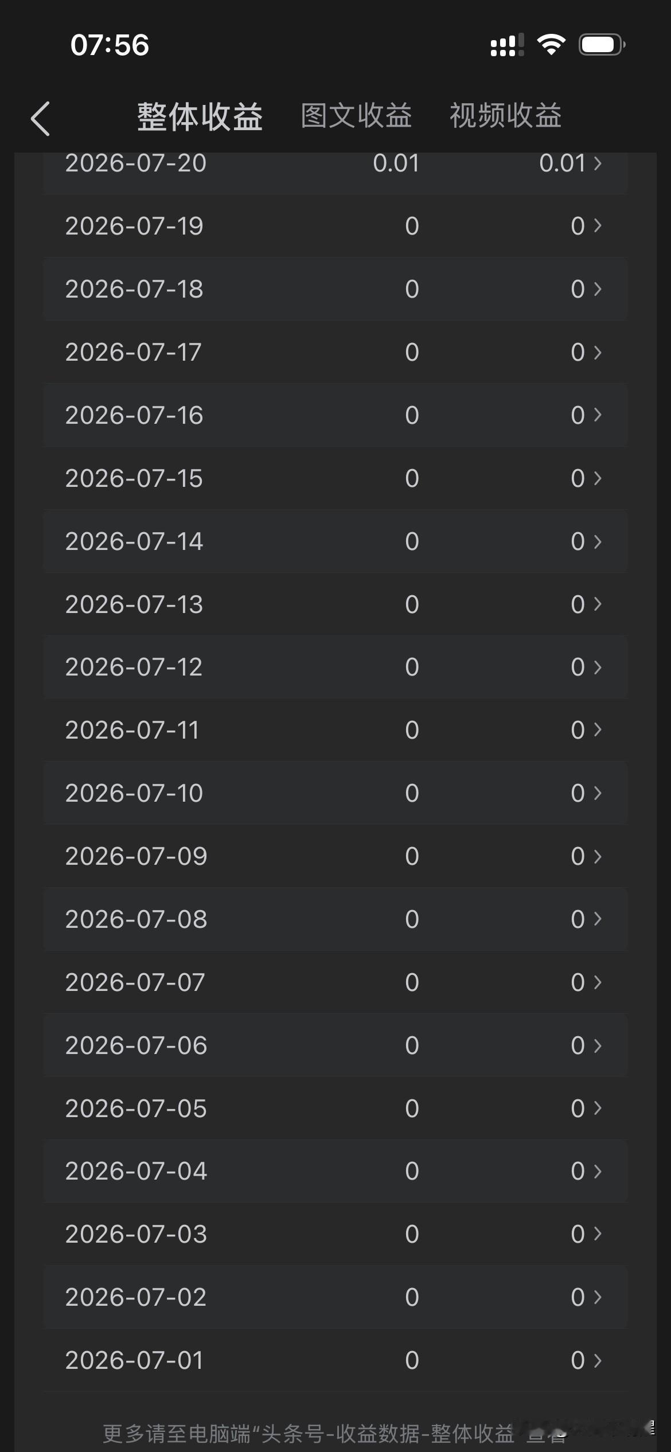Viewport: 671px width, 1452px height.
Task: Tap the WiFi status icon
Action: 551,44
